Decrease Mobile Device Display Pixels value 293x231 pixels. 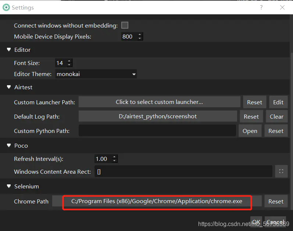140,39
